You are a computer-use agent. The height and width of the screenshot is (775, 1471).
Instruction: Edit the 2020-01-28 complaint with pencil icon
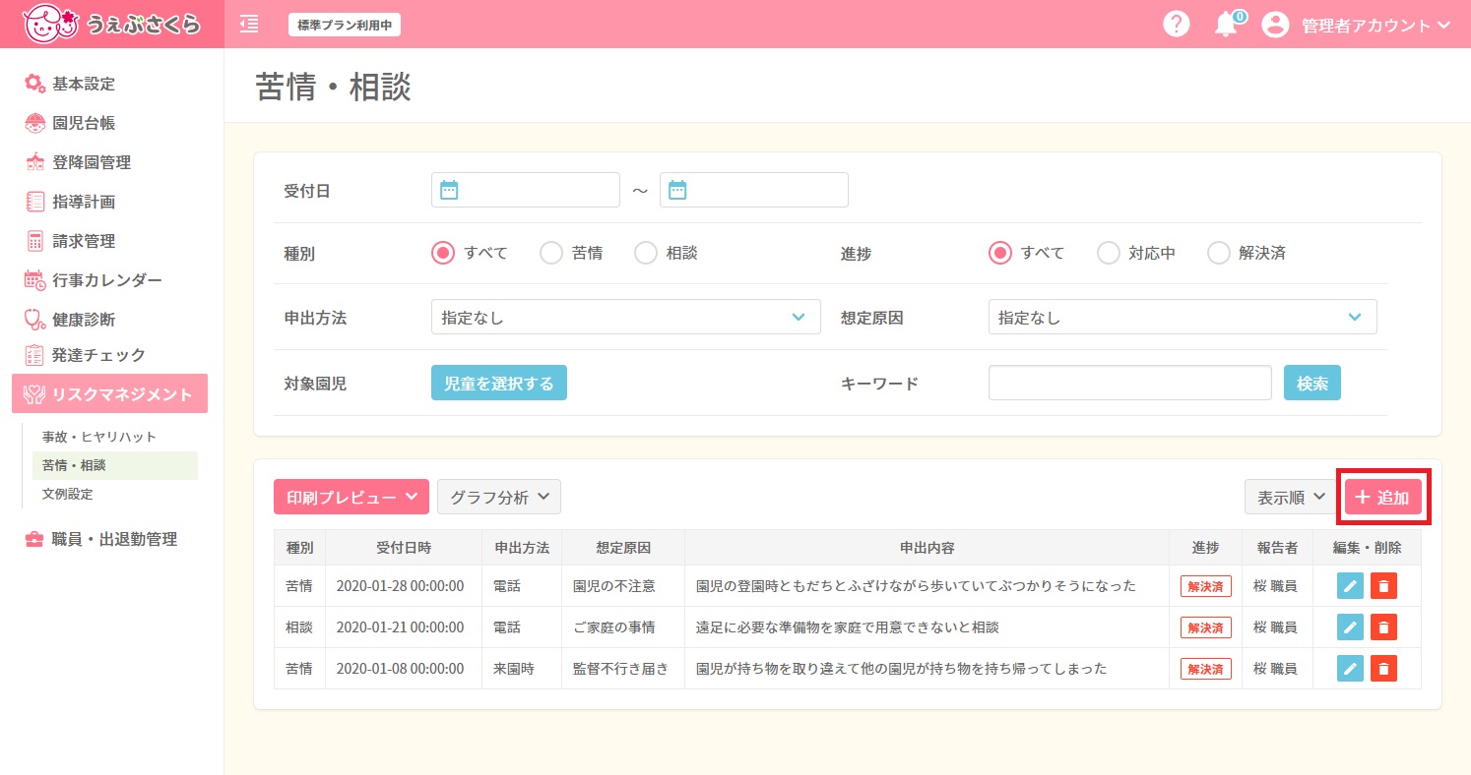[x=1350, y=586]
